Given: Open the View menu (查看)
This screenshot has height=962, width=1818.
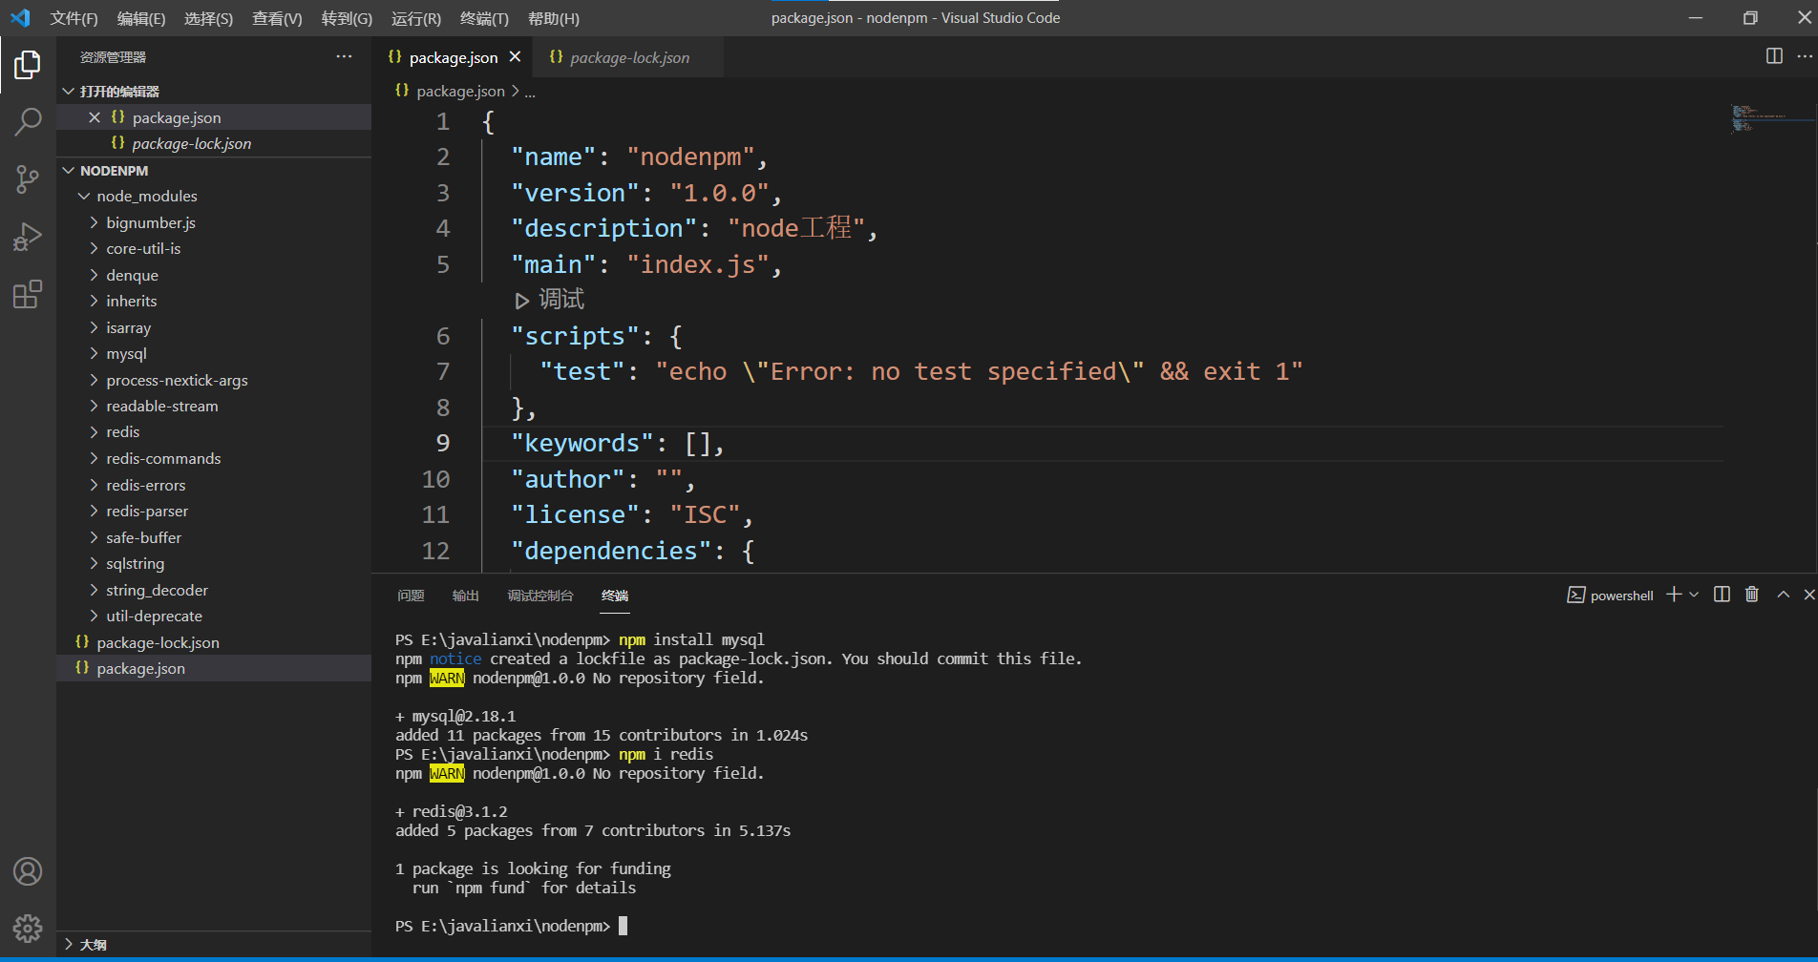Looking at the screenshot, I should [x=277, y=18].
